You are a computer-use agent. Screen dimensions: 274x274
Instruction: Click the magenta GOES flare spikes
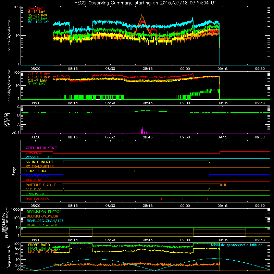coord(144,131)
